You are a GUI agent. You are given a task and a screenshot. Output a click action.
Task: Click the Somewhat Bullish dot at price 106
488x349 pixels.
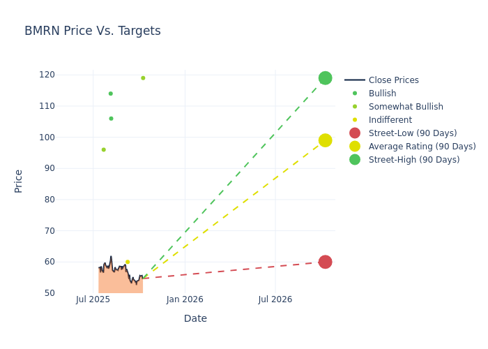point(111,119)
